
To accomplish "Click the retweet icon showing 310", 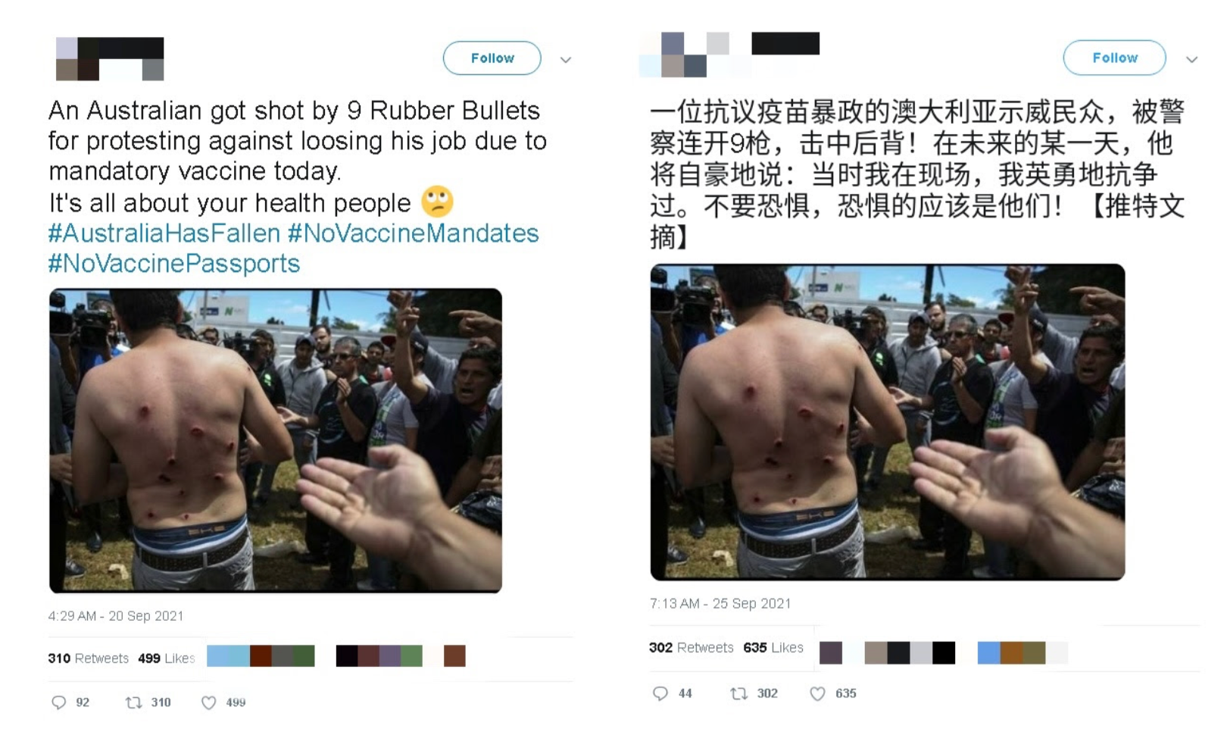I will (133, 702).
